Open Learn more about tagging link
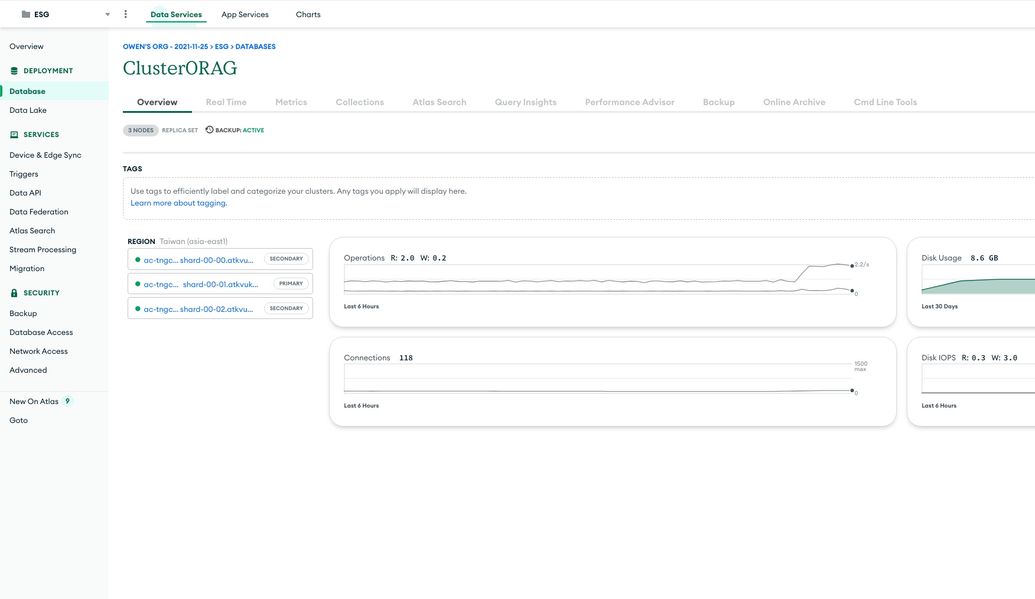 point(178,203)
